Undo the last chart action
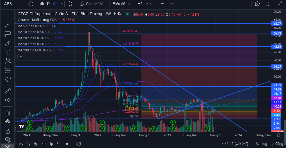286x148 pixels. [x=163, y=4]
